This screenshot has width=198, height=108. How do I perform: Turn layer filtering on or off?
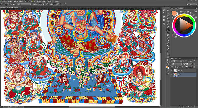pyautogui.click(x=194, y=61)
